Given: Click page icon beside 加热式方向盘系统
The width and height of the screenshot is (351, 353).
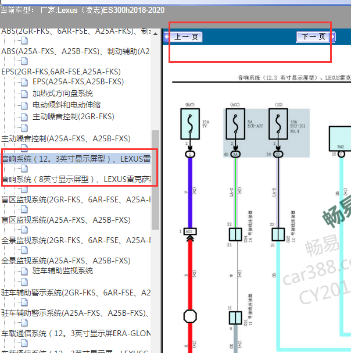Looking at the screenshot, I should pos(24,94).
